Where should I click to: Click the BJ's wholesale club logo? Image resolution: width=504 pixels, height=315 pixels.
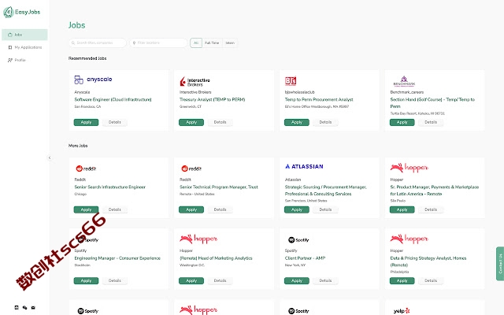(x=291, y=80)
